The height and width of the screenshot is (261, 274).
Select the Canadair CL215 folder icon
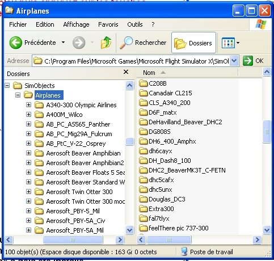click(143, 93)
